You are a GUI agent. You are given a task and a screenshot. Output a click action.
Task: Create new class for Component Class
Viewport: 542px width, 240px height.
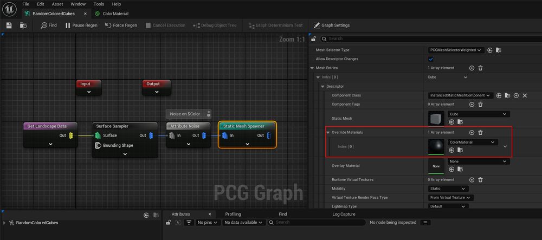coord(516,95)
